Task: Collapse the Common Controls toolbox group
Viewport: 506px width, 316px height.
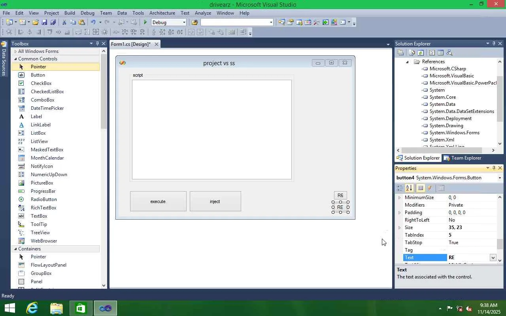Action: pos(15,59)
